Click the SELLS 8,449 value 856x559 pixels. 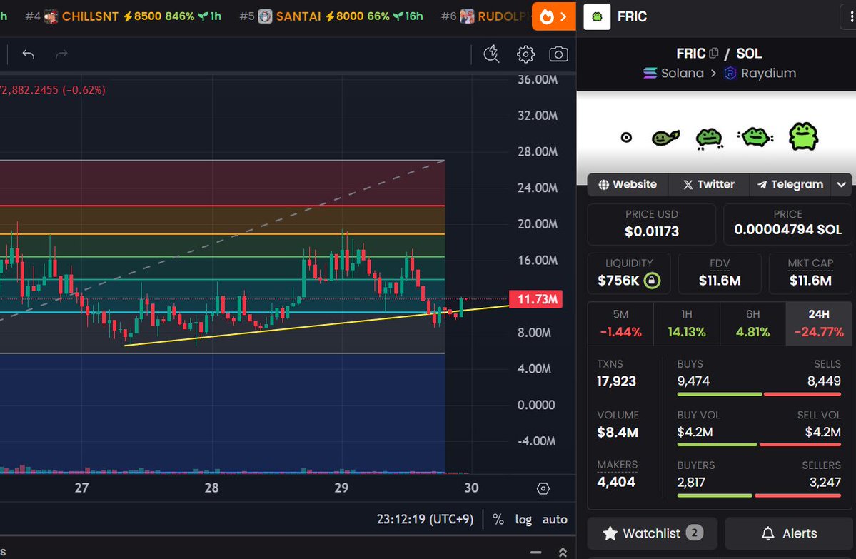[x=824, y=381]
